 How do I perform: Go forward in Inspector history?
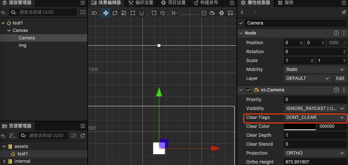tap(254, 12)
